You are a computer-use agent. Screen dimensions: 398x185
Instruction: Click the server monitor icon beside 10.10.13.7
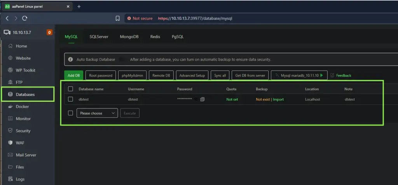coord(7,32)
